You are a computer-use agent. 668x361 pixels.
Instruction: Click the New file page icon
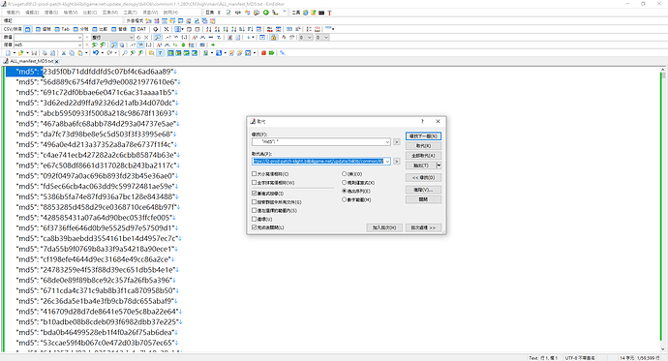[8, 53]
